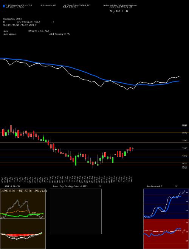Open the ADX indicator chart panel
Image resolution: width=189 pixels, height=249 pixels.
tap(23, 204)
